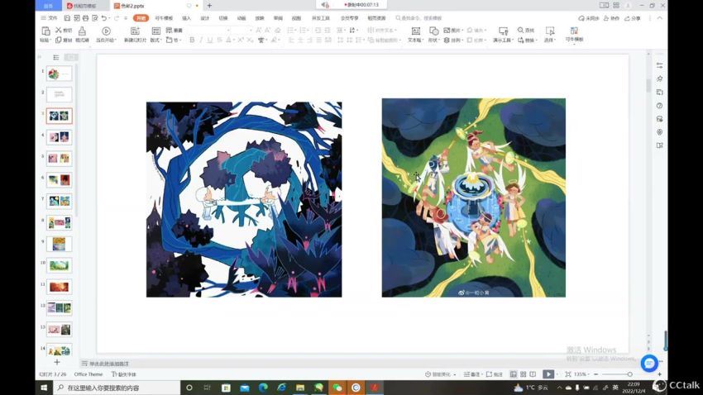This screenshot has width=703, height=395.
Task: Click the Collaborate button
Action: tap(611, 18)
